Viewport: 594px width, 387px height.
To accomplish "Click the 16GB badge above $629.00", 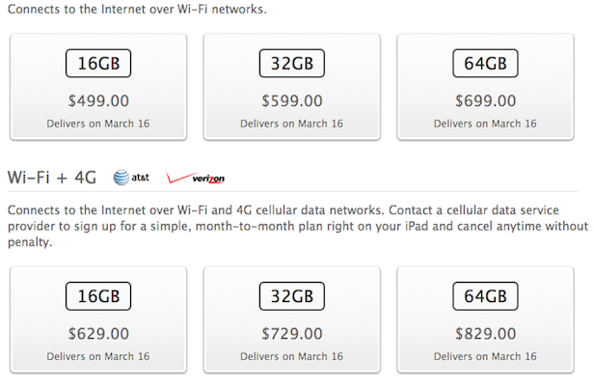I will (97, 297).
